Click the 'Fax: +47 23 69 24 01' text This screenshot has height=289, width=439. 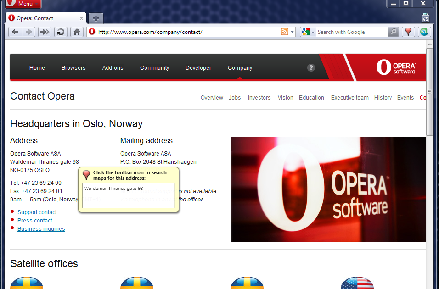[36, 191]
